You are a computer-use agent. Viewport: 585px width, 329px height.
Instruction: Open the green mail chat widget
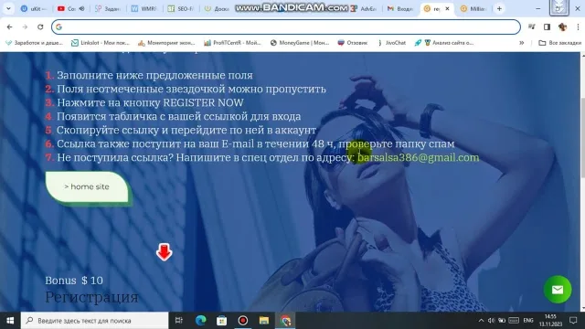[x=558, y=290]
